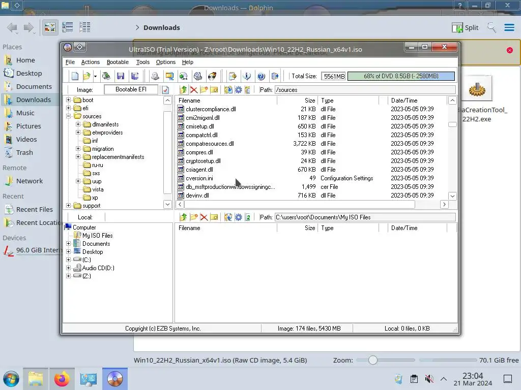
Task: Open CD/DVD toolbar icon in UltraISO
Action: tap(106, 76)
